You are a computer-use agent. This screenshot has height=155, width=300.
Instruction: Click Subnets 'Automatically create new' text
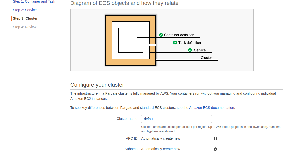coord(161,149)
